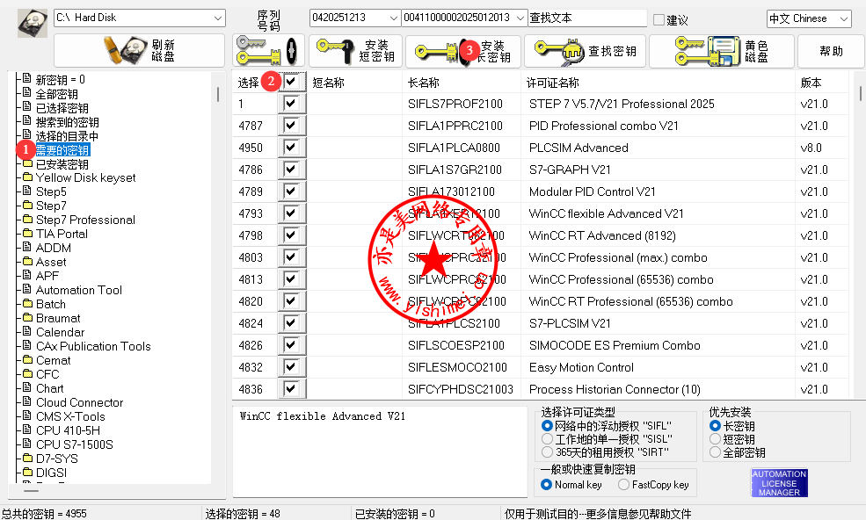Select Step7 Professional in the tree
The width and height of the screenshot is (866, 520).
click(84, 220)
